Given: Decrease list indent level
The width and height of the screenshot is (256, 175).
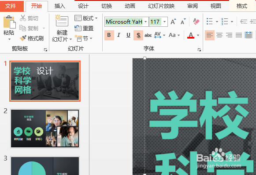Looking at the screenshot, I should tap(244, 21).
